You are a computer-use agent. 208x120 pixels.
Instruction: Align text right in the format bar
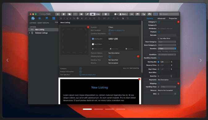click(94, 19)
